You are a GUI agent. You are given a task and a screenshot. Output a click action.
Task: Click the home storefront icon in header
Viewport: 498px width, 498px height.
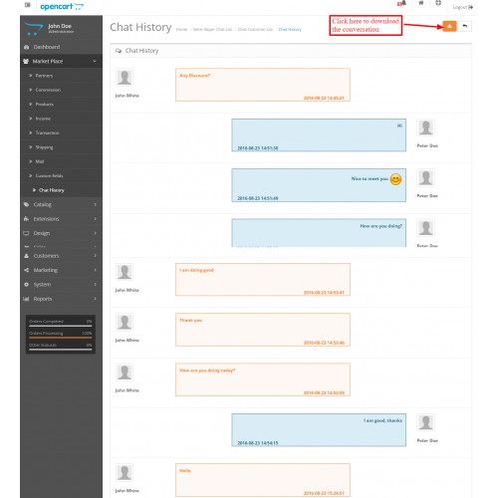(x=421, y=3)
